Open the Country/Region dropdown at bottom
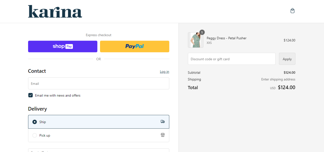 (x=98, y=150)
